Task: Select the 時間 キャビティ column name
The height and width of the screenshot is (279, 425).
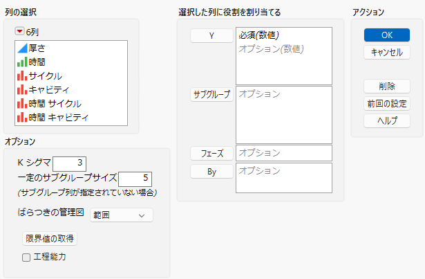Action: [x=59, y=118]
